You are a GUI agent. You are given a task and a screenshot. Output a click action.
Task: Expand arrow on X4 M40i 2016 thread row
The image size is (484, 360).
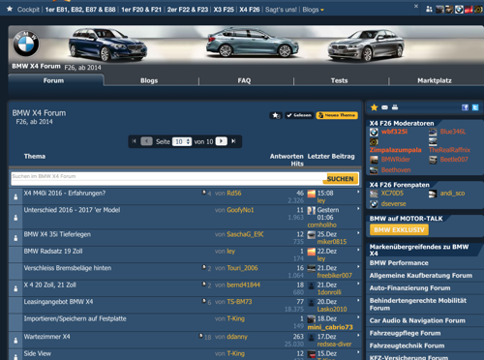pyautogui.click(x=358, y=192)
